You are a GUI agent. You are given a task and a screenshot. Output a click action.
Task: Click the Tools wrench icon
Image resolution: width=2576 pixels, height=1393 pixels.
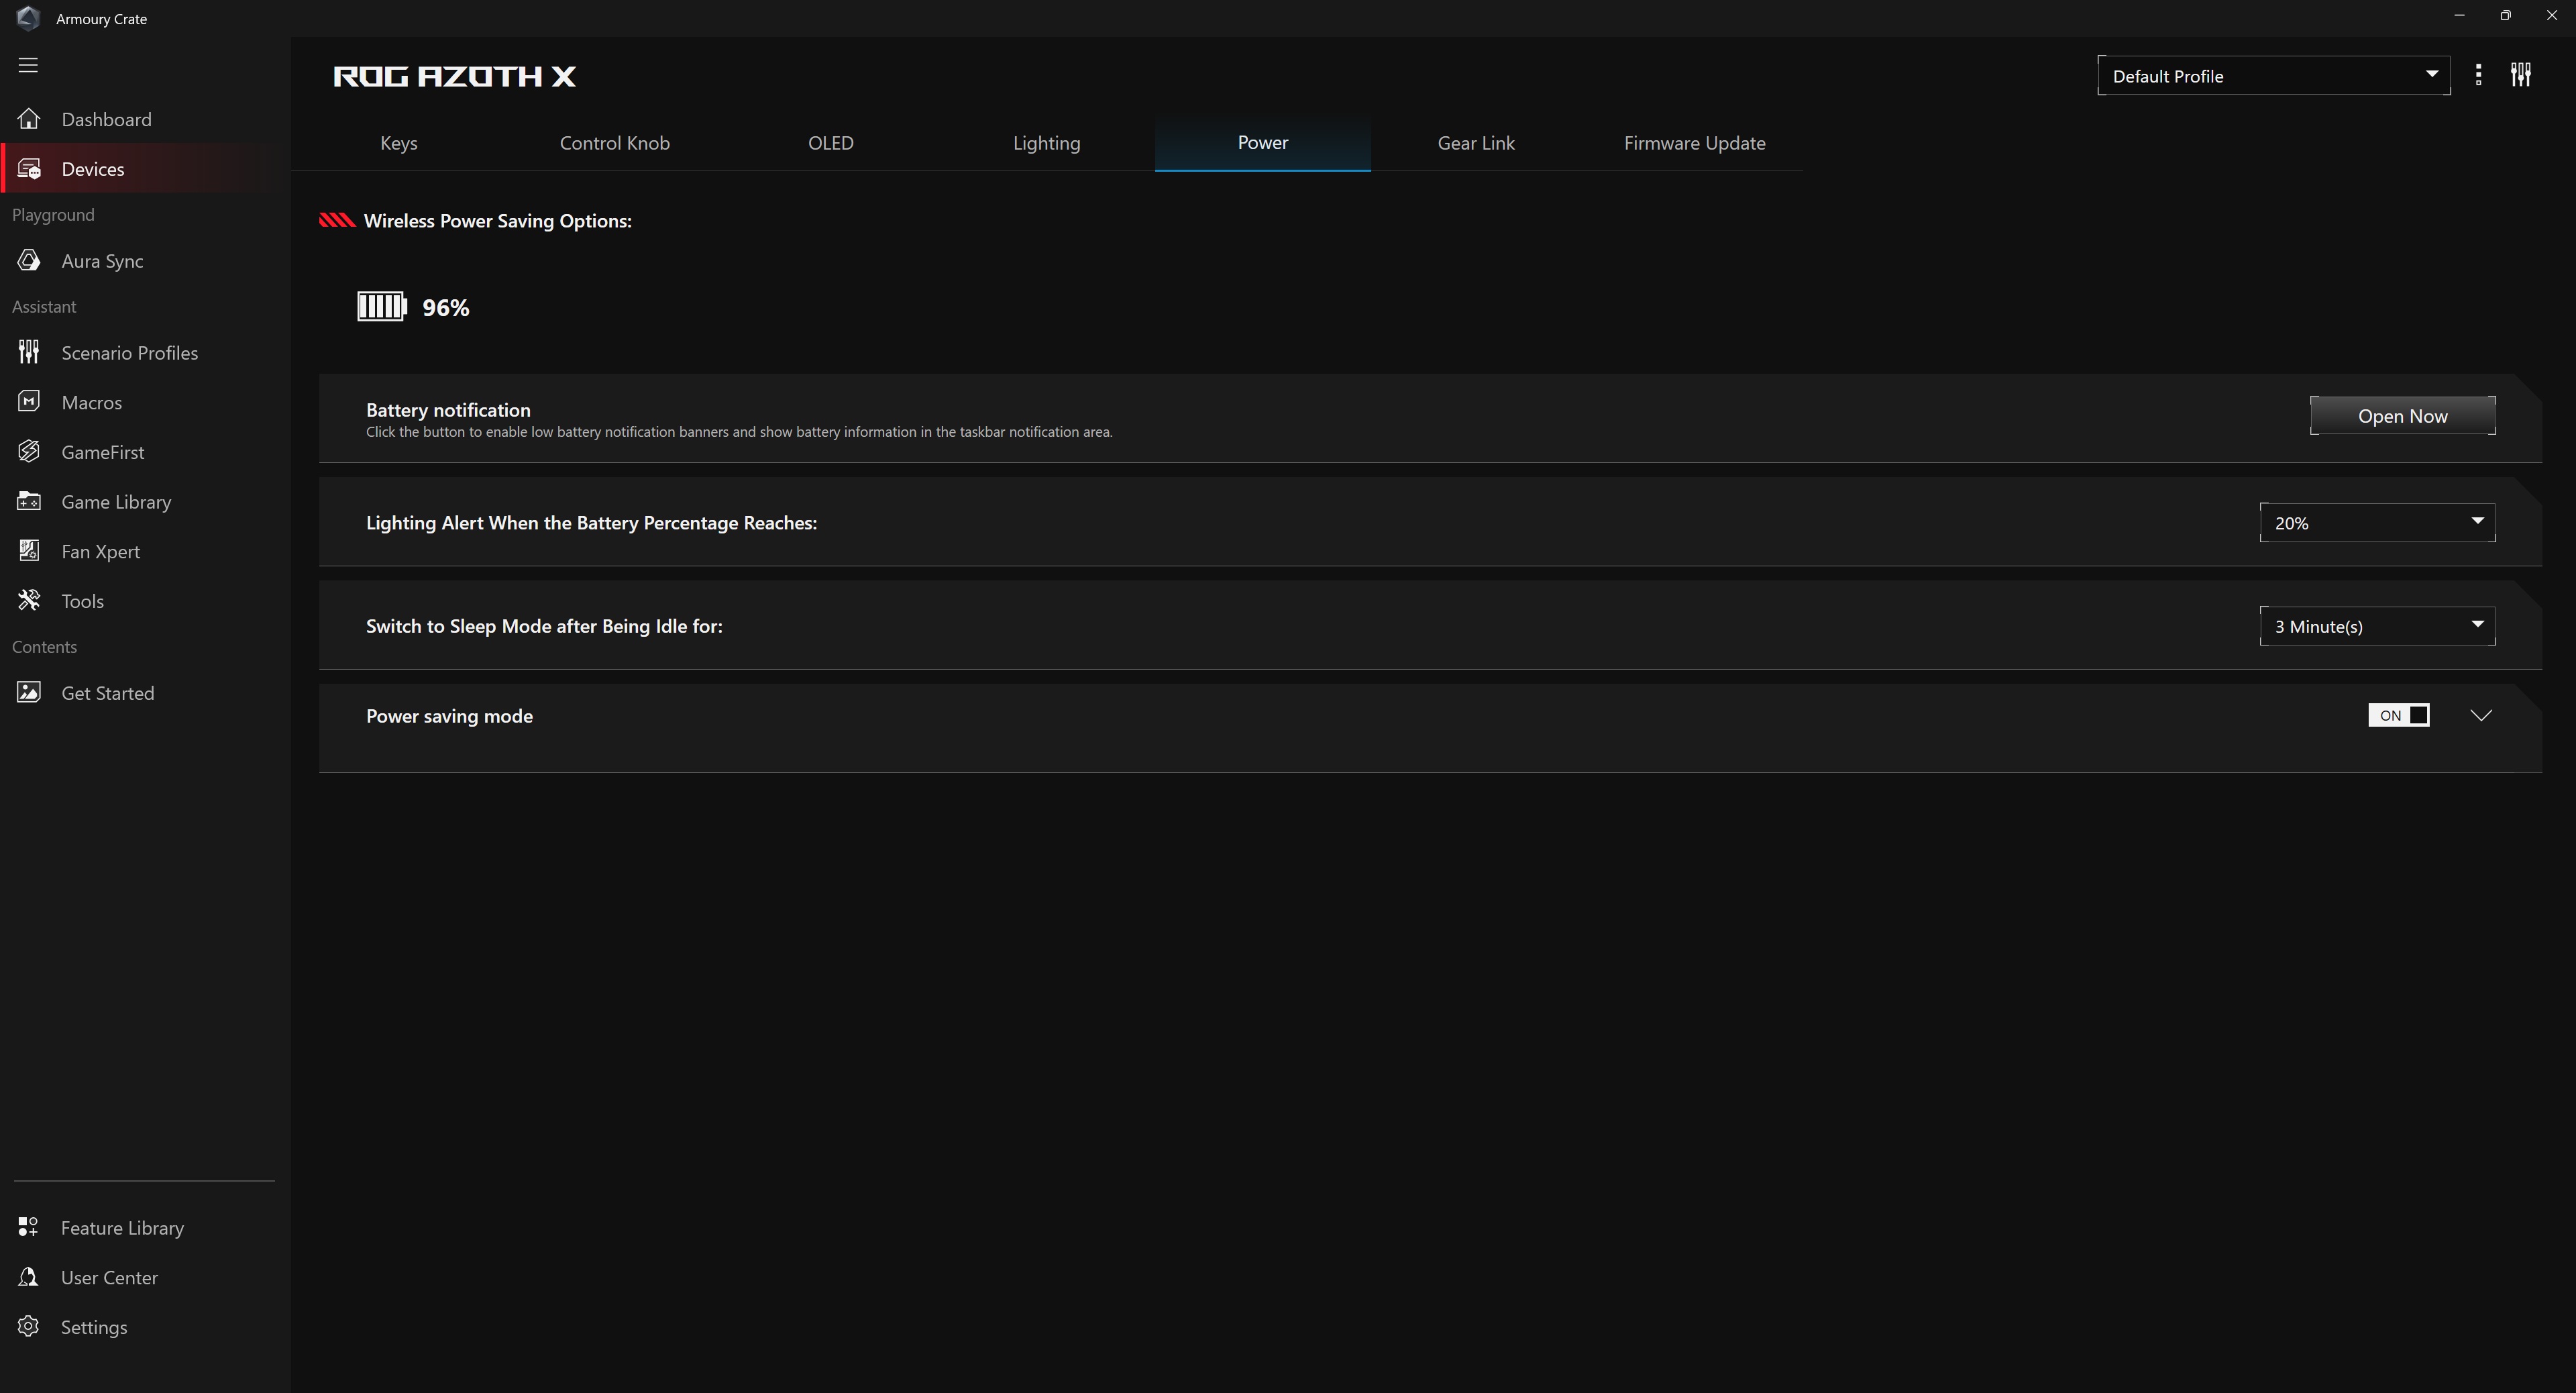(29, 600)
